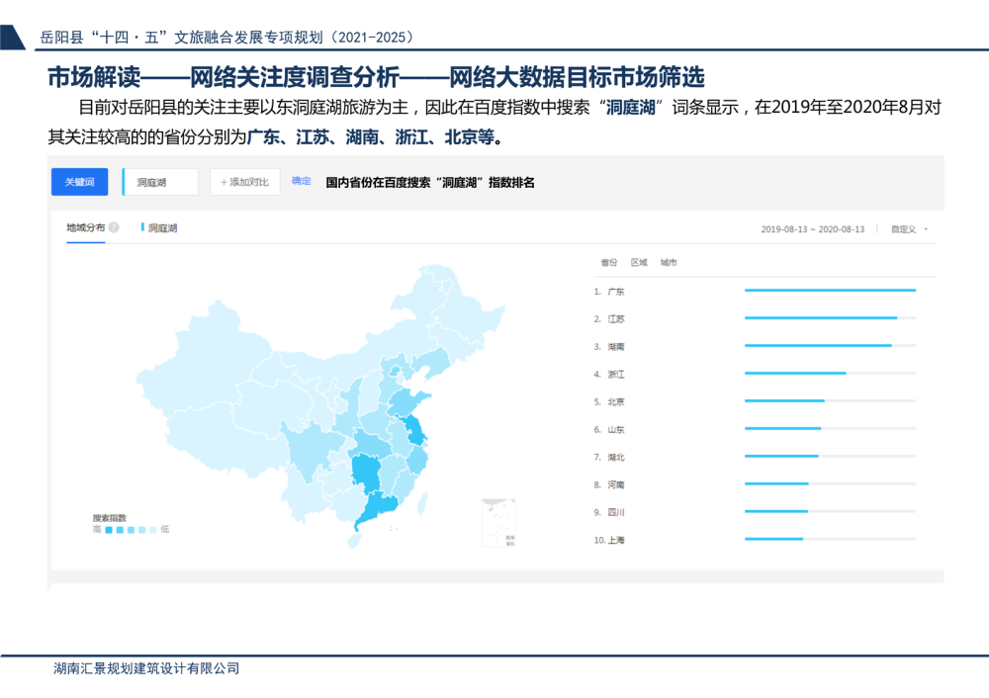This screenshot has height=698, width=989.
Task: Click the 确定 confirm link
Action: [302, 182]
